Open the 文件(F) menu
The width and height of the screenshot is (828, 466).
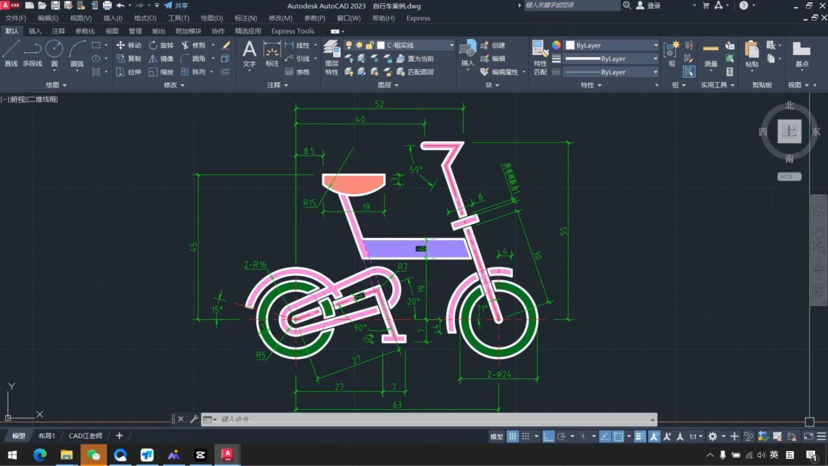16,18
